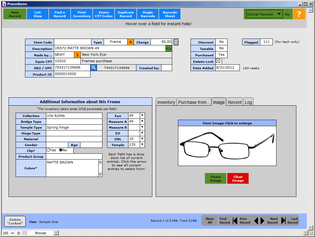Click inside the Product ID field
315x237 pixels.
tap(72, 74)
